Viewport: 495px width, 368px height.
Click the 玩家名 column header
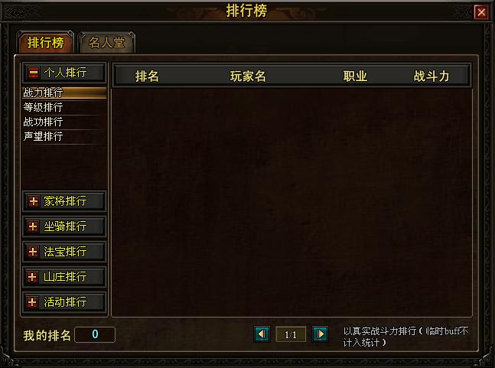click(248, 77)
